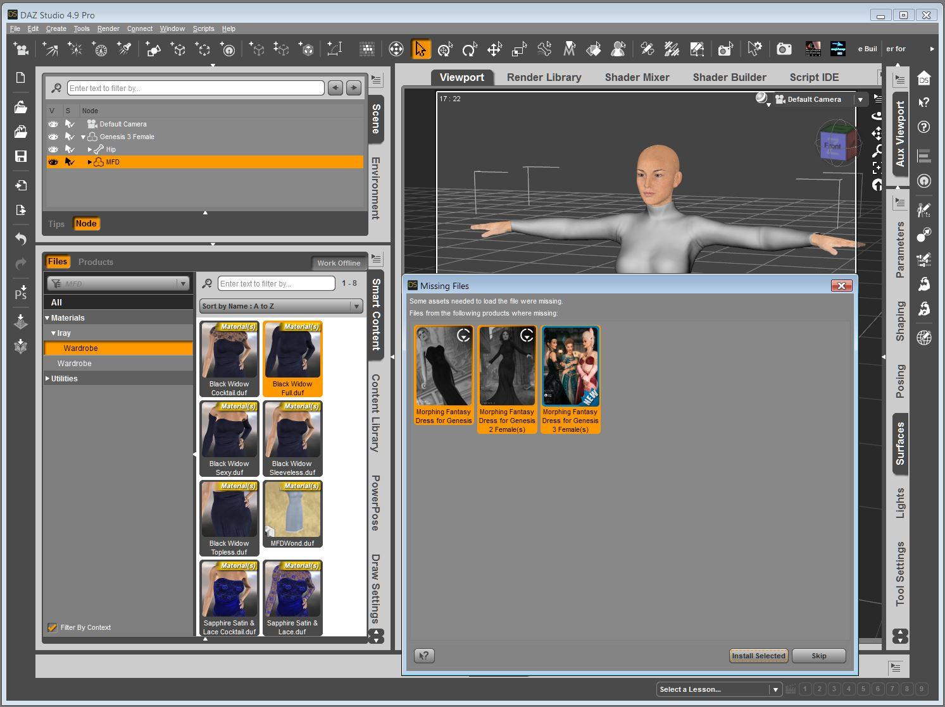Create a new empty scene file
The height and width of the screenshot is (707, 945).
pos(20,77)
